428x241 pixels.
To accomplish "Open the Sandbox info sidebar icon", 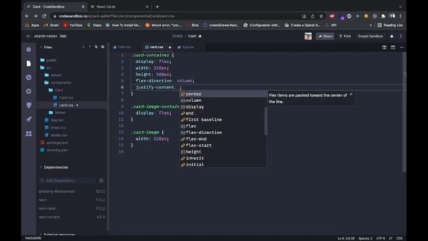I will pos(29,50).
